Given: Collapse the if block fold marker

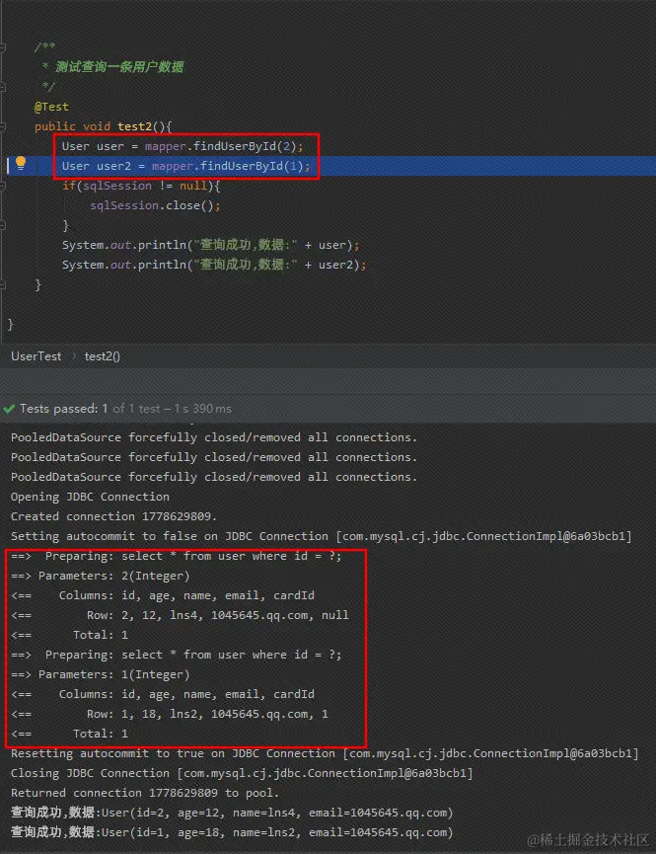Looking at the screenshot, I should tap(3, 186).
